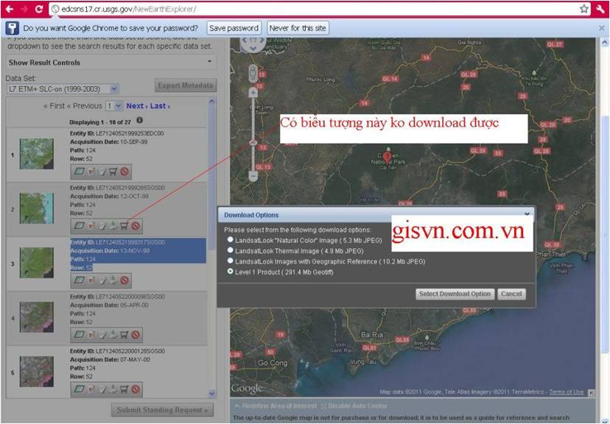Viewport: 610px width, 424px height.
Task: Exclude the 13-NOV-99 scene from results
Action: click(x=125, y=280)
